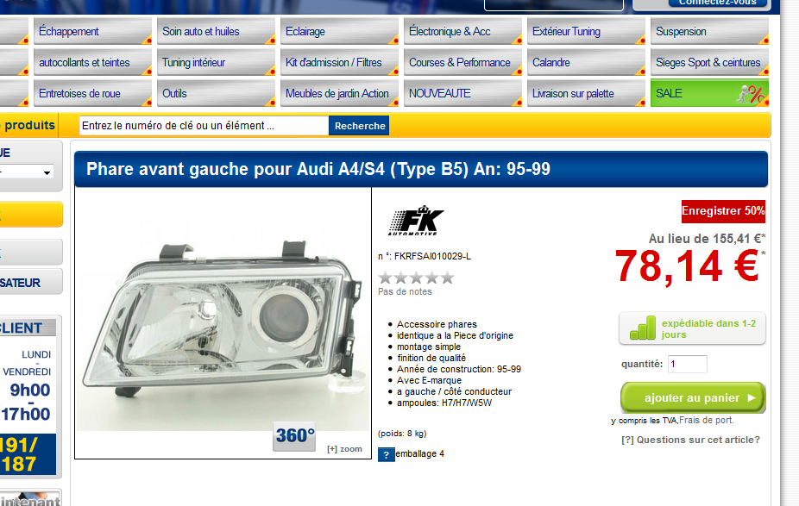
Task: Click the Recherche search button
Action: [x=359, y=126]
